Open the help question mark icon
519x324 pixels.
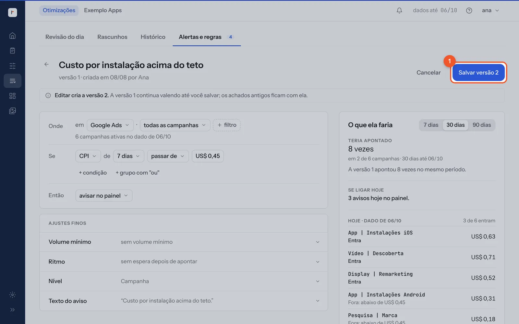coord(469,10)
